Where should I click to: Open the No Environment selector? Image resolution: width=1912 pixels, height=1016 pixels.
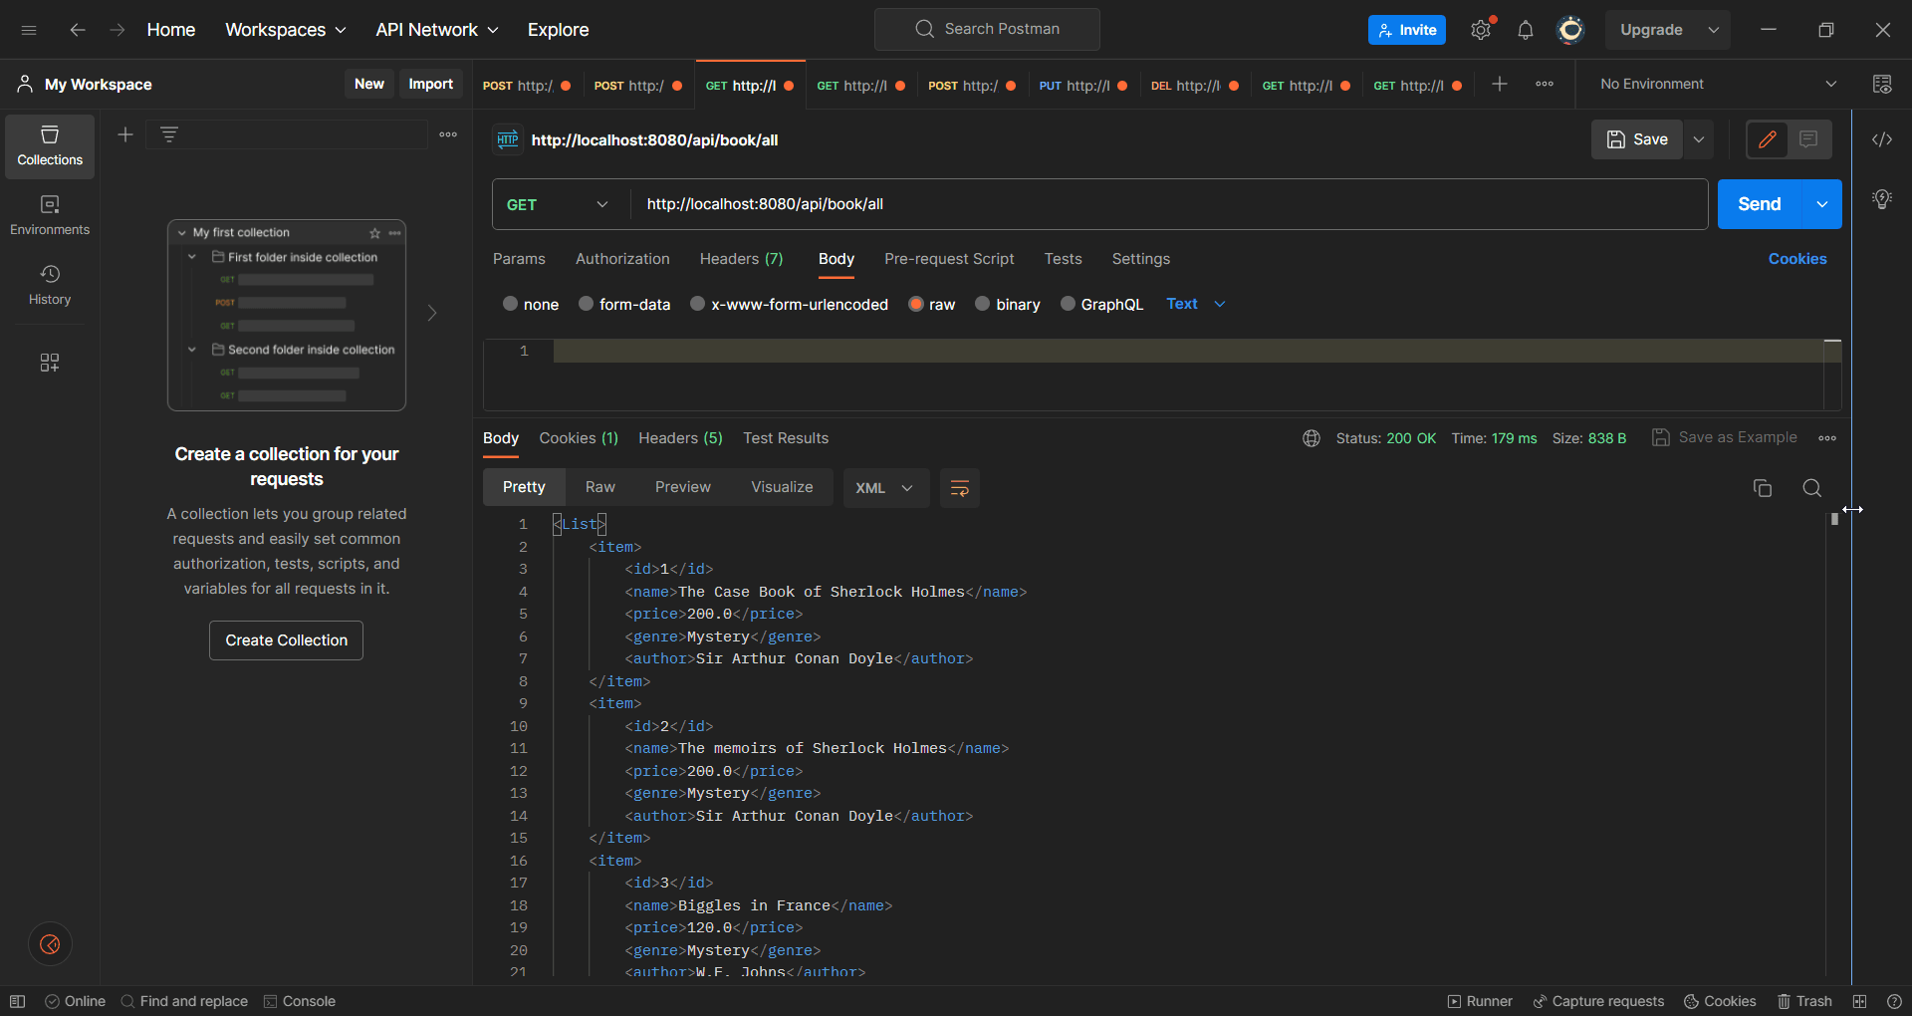tap(1717, 85)
